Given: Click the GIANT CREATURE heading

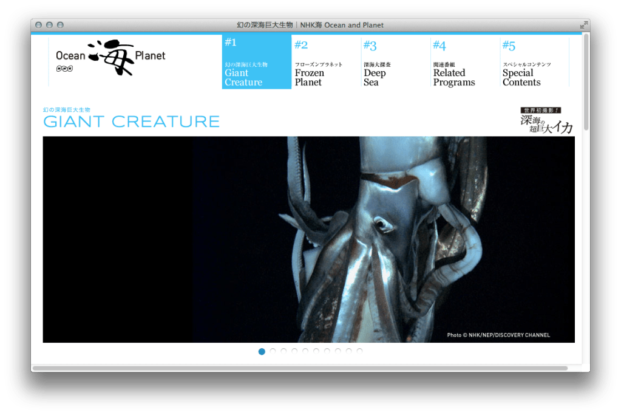Looking at the screenshot, I should pos(131,122).
